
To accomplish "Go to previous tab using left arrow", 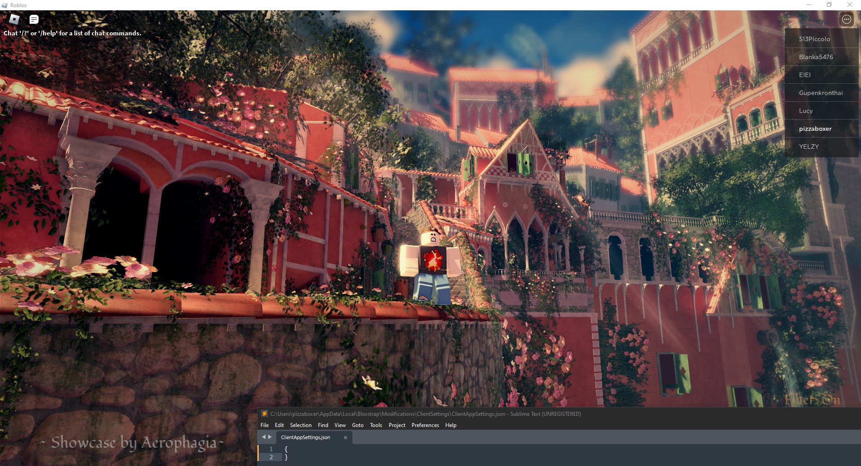I will [264, 437].
